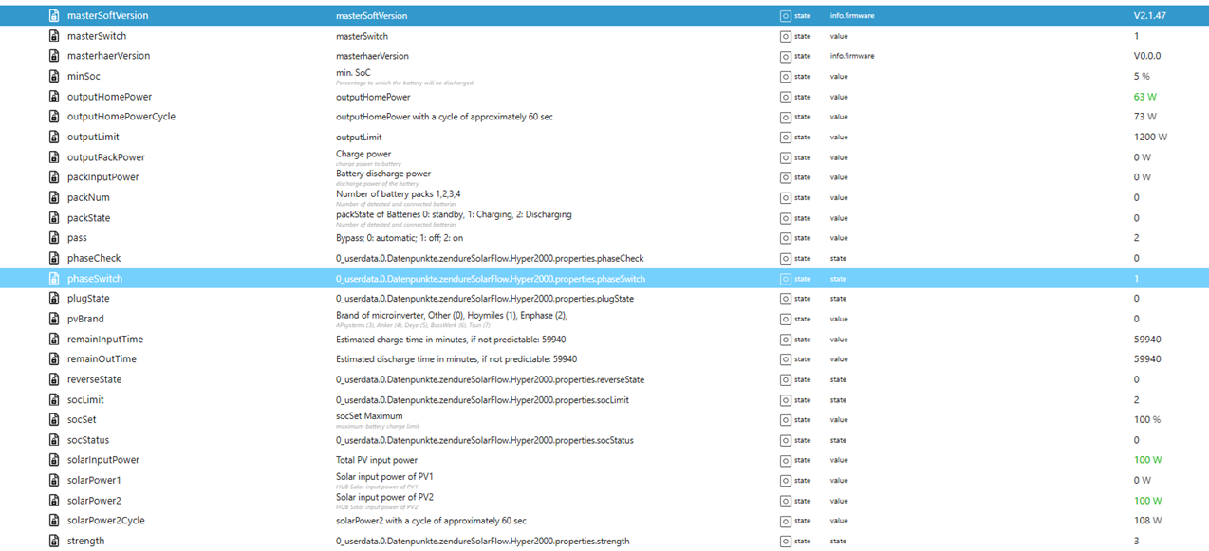Image resolution: width=1209 pixels, height=551 pixels.
Task: Click the '73 W' value
Action: pyautogui.click(x=1145, y=117)
